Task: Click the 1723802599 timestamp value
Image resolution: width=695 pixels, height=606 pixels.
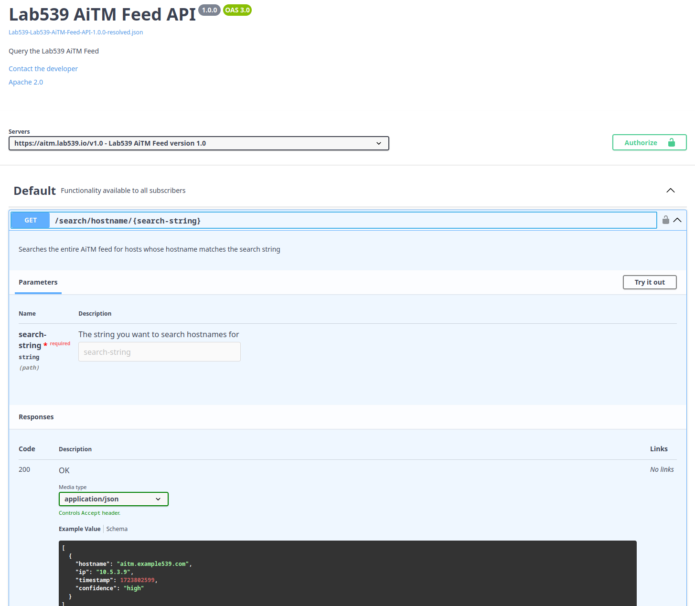Action: (137, 580)
